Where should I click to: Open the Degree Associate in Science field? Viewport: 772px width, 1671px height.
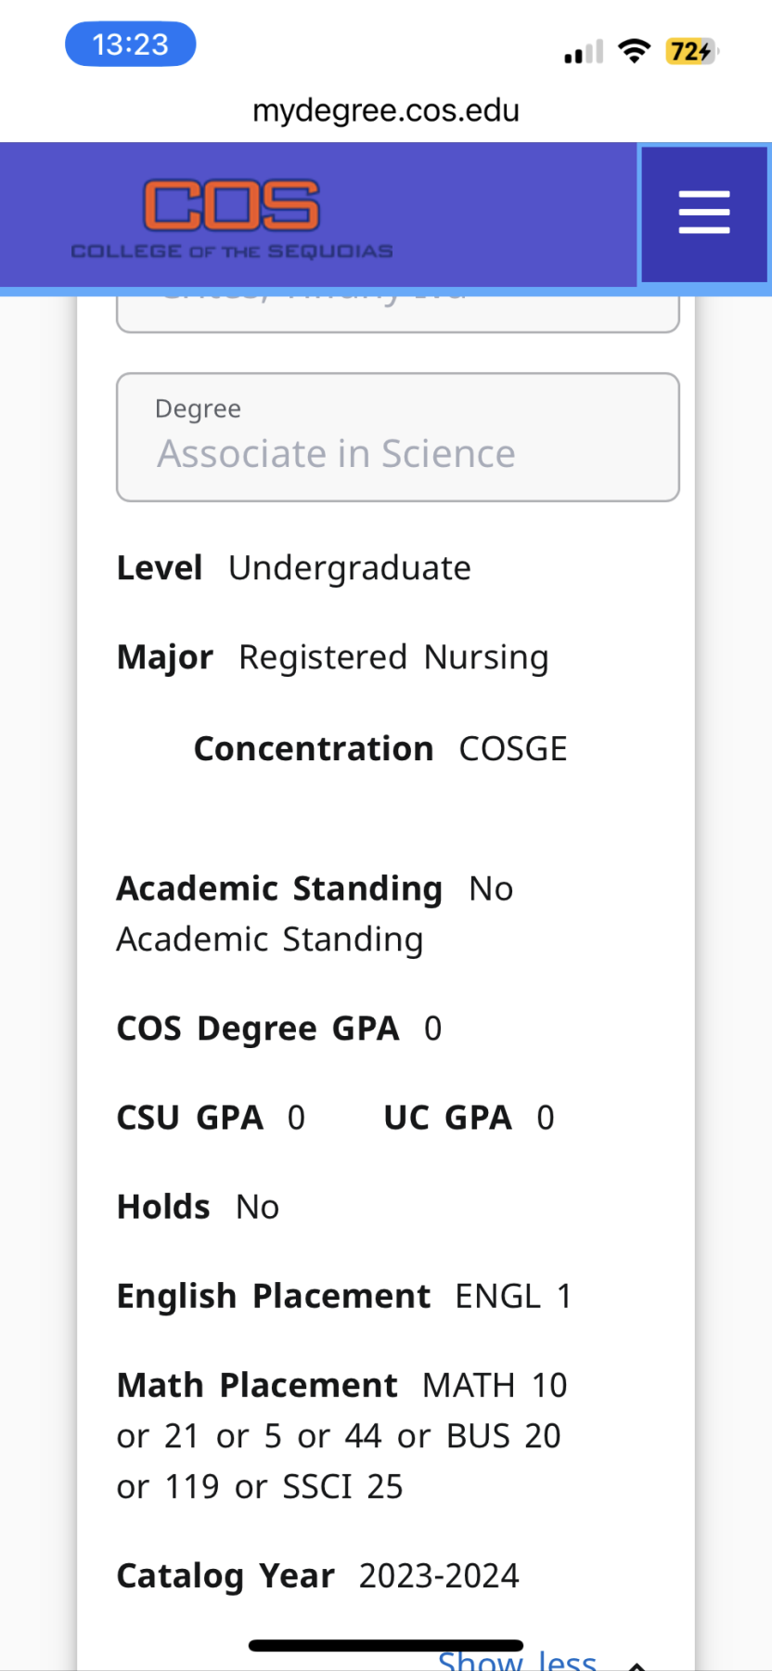coord(397,437)
